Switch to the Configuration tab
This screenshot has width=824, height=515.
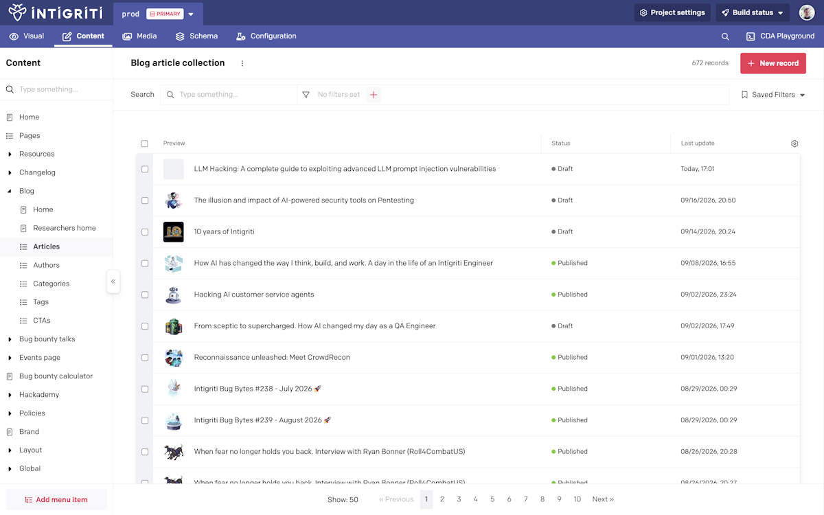point(266,36)
